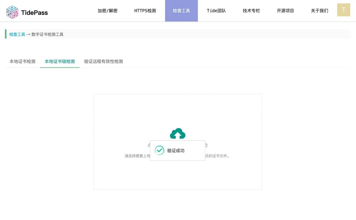
Task: Open the 关于我们 menu item
Action: (x=319, y=11)
